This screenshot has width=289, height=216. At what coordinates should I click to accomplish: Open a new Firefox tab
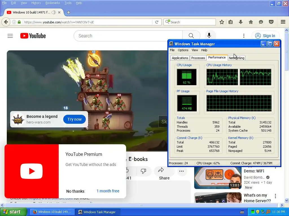click(69, 12)
